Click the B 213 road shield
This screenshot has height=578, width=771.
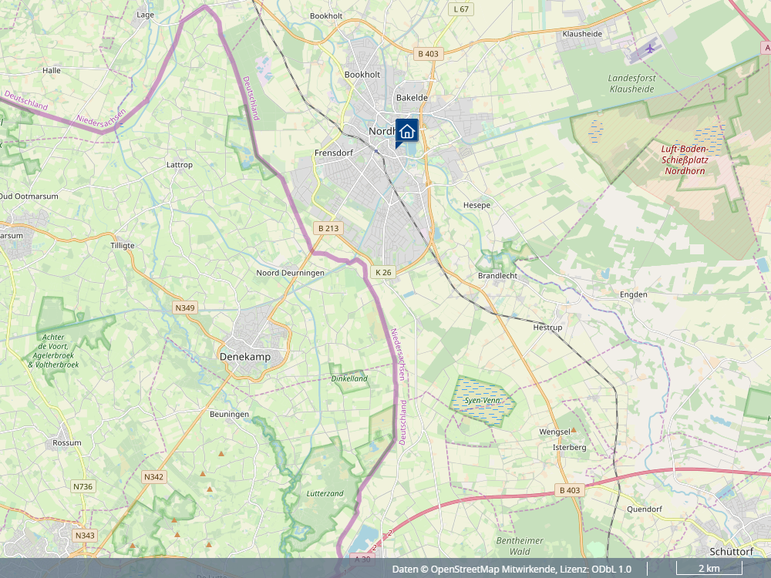tap(328, 228)
